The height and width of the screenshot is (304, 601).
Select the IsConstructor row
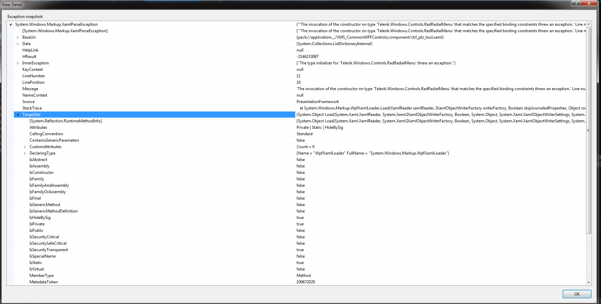pos(300,173)
